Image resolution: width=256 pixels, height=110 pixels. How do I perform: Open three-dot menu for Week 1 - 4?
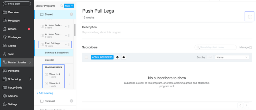[x=69, y=75]
